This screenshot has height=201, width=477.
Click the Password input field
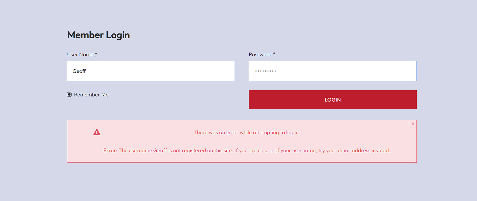tap(333, 71)
